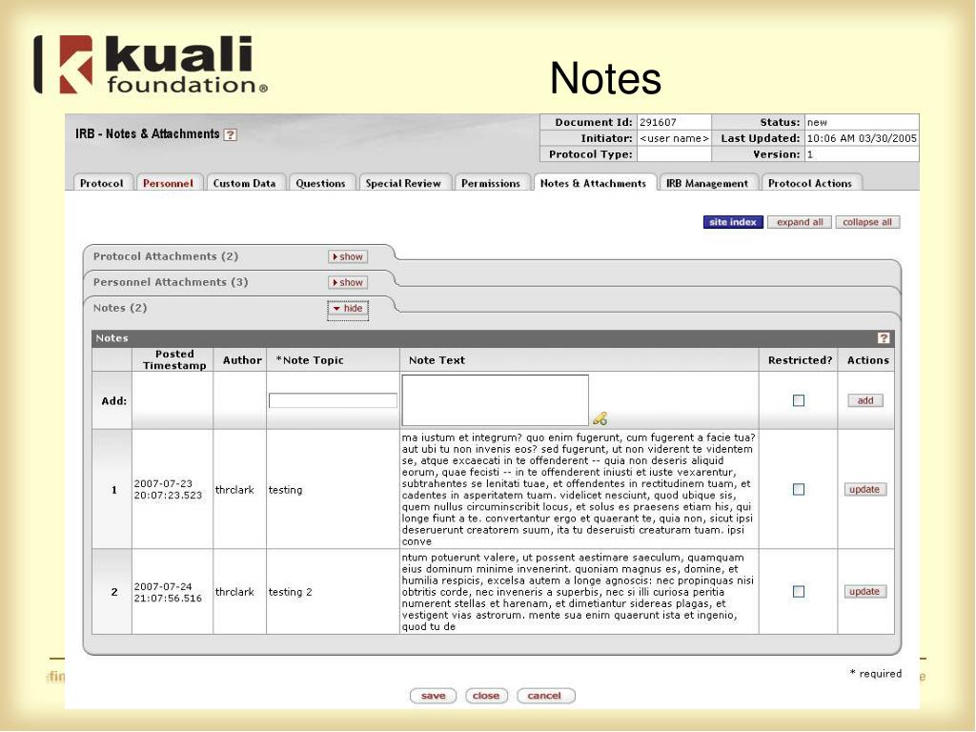Screen dimensions: 976x732
Task: Click the Notes (2) heading text
Action: (x=120, y=308)
